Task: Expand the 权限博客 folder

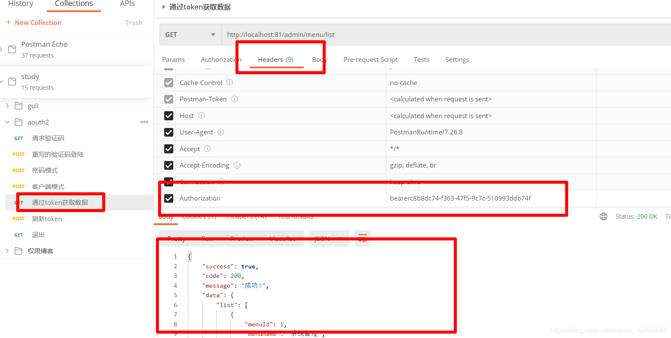Action: click(7, 251)
